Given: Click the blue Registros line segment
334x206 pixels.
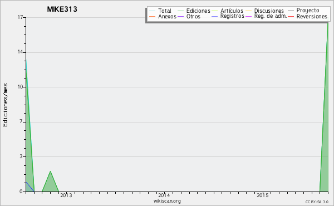Looking at the screenshot, I should point(30,187).
